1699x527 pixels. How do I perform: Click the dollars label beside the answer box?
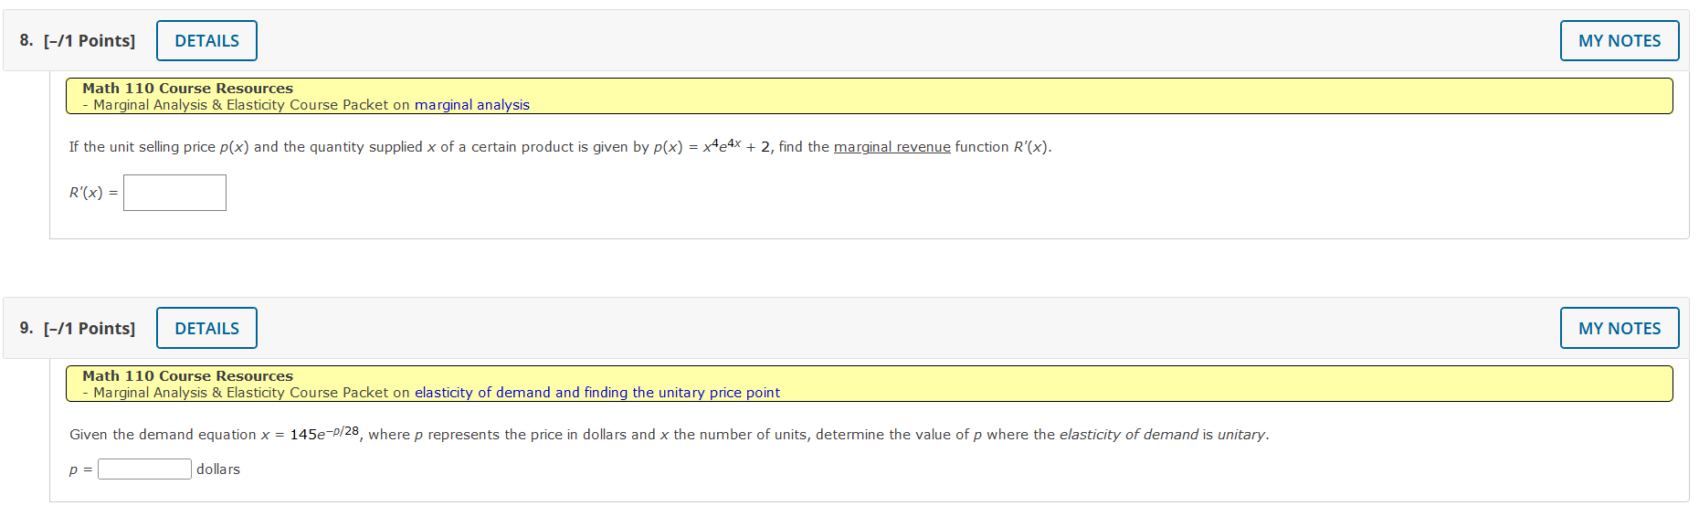tap(217, 469)
